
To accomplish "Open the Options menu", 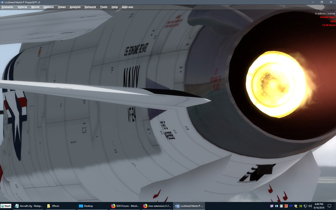I will (x=49, y=7).
